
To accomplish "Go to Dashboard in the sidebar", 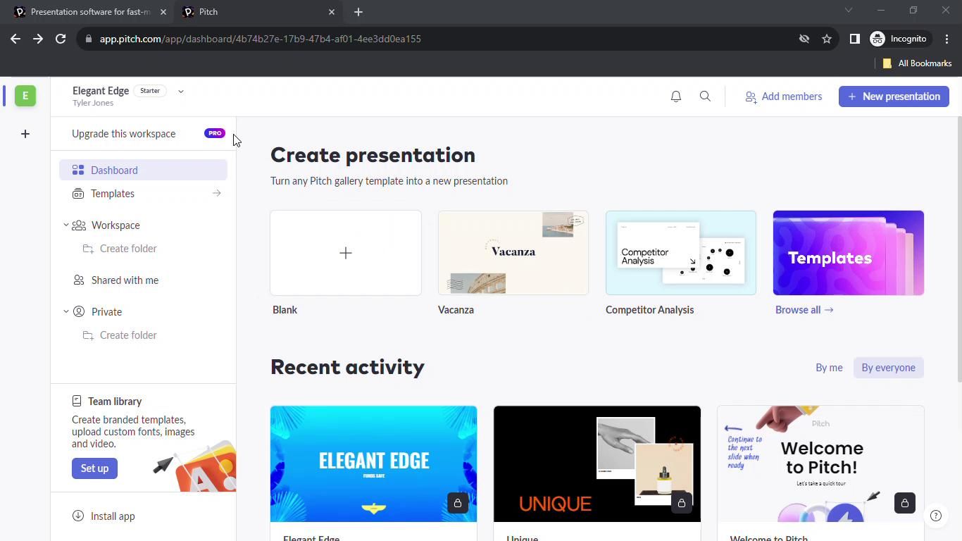I will tap(114, 170).
